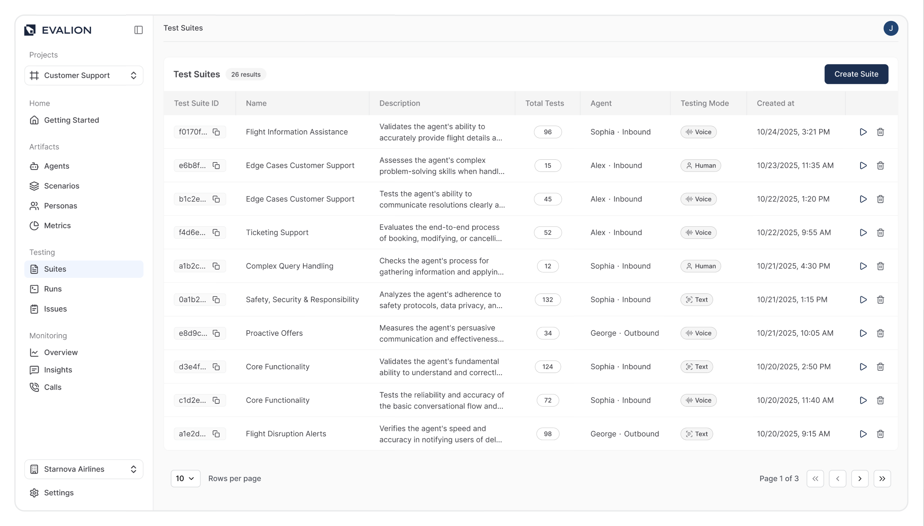This screenshot has height=526, width=924.
Task: Click the Create Suite button
Action: click(x=856, y=74)
